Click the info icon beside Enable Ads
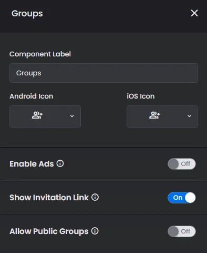Viewport: 207px width, 253px height. (60, 163)
